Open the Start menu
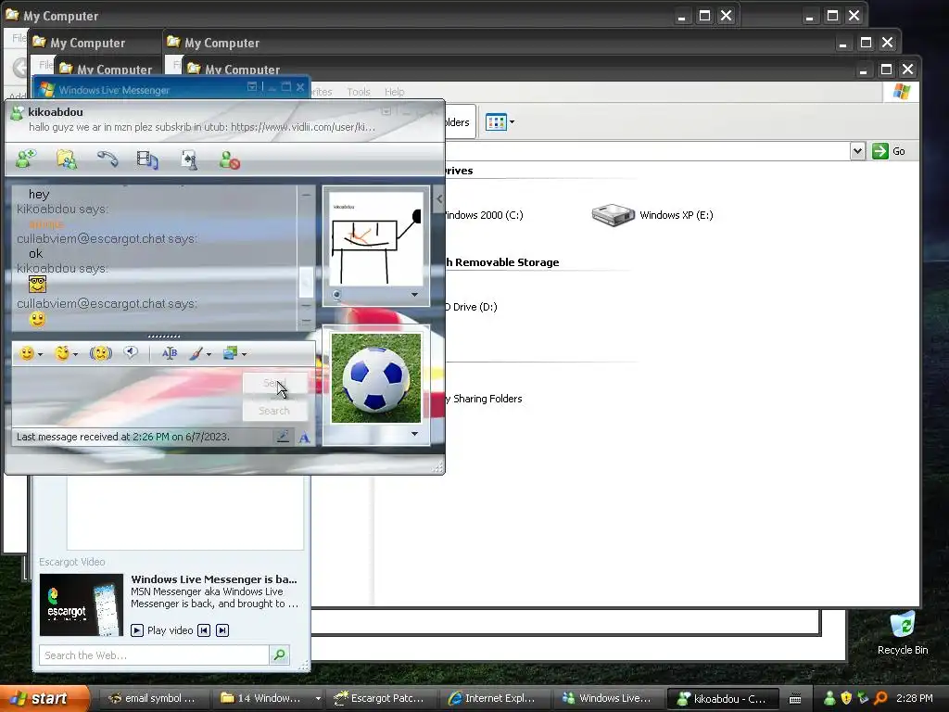This screenshot has height=712, width=949. (x=44, y=698)
